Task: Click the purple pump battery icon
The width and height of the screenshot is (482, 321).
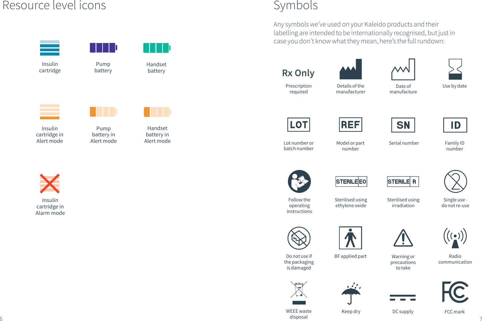Action: [x=103, y=48]
